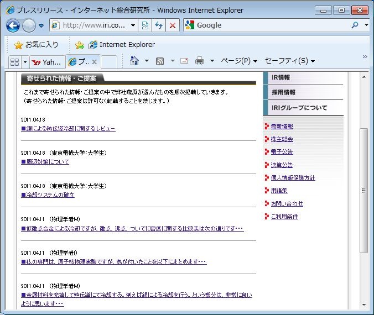Show more command bar items chevron
Screen dimensions: 374x315
365,57
